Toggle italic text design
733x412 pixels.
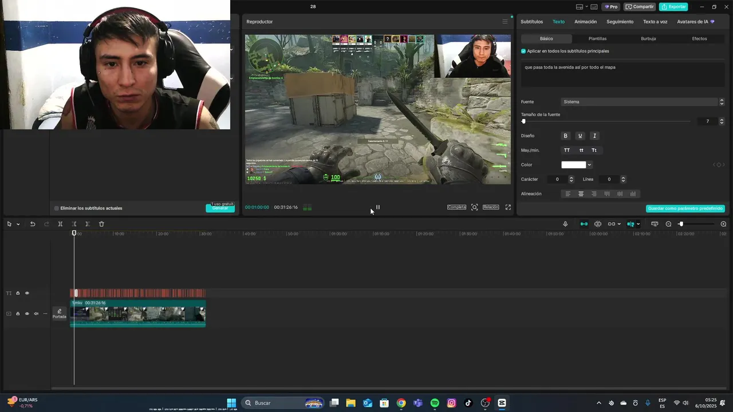click(x=594, y=136)
